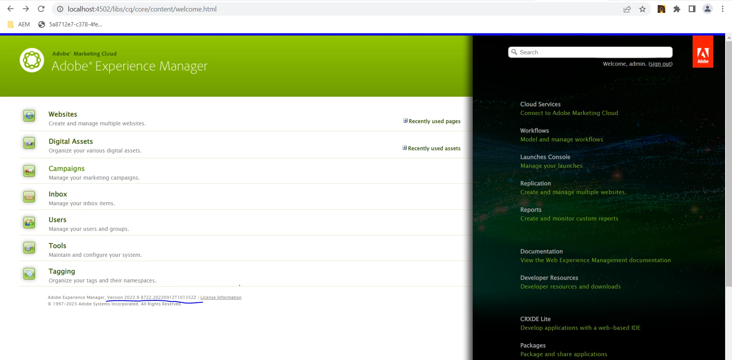Share this page via share icon

click(627, 9)
